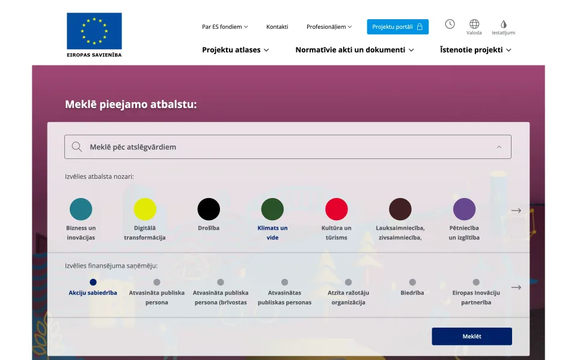
Task: Select the Drošība black circle
Action: (209, 209)
